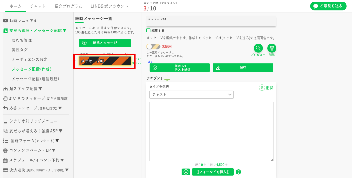Click the message title field メッセージ01
The height and width of the screenshot is (178, 352).
click(x=211, y=21)
